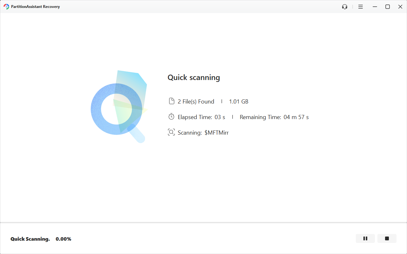Viewport: 407px width, 254px height.
Task: Select the PartitionAssistant Recovery title text
Action: (34, 6)
